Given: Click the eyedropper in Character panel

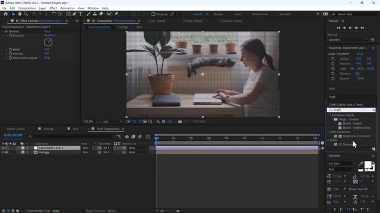Looking at the screenshot, I should pyautogui.click(x=360, y=164).
